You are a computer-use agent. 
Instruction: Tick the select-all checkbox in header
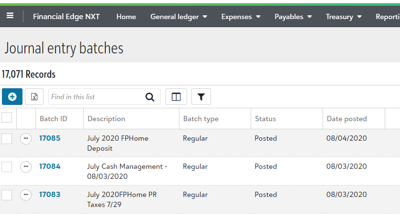click(x=7, y=117)
